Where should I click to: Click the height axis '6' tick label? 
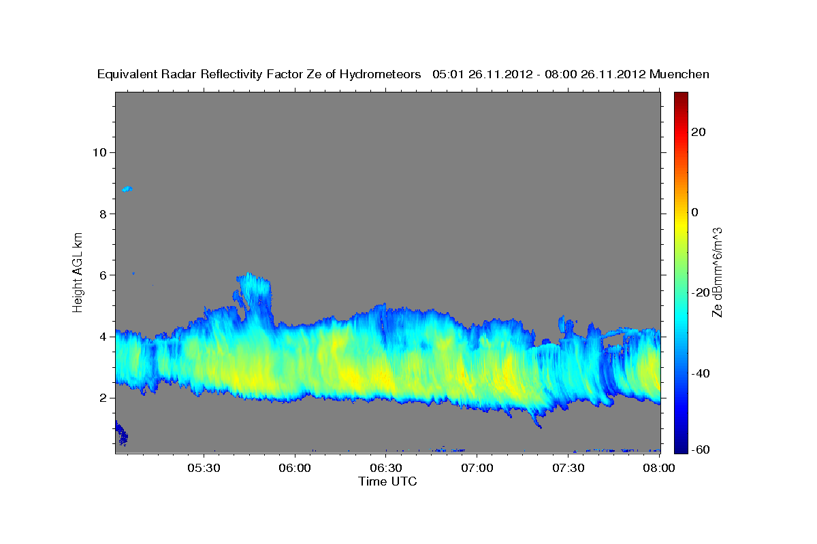101,275
